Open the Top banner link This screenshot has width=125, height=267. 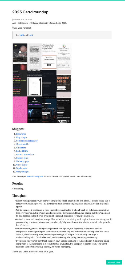coord(22,168)
